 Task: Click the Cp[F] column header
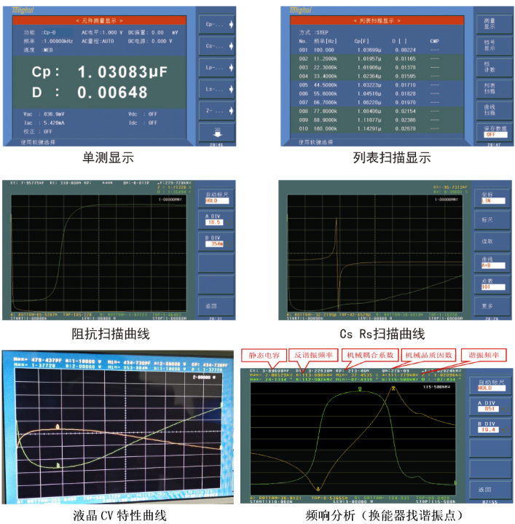[361, 41]
